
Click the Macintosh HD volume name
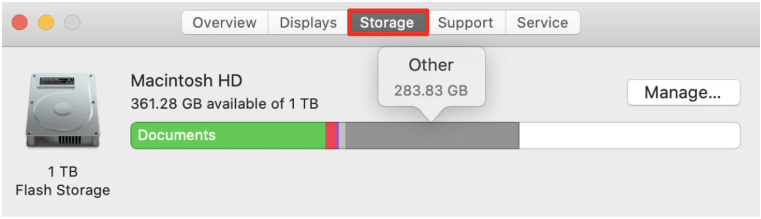pos(186,81)
